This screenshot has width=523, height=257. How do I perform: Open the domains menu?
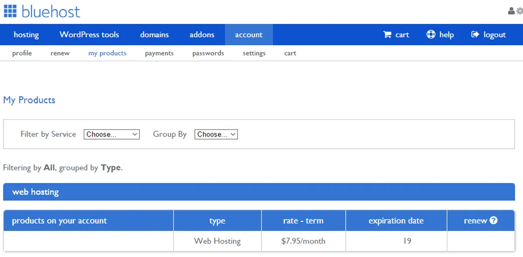point(154,35)
